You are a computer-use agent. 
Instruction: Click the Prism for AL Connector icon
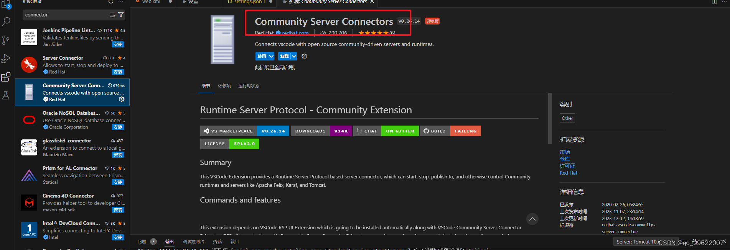pos(29,175)
